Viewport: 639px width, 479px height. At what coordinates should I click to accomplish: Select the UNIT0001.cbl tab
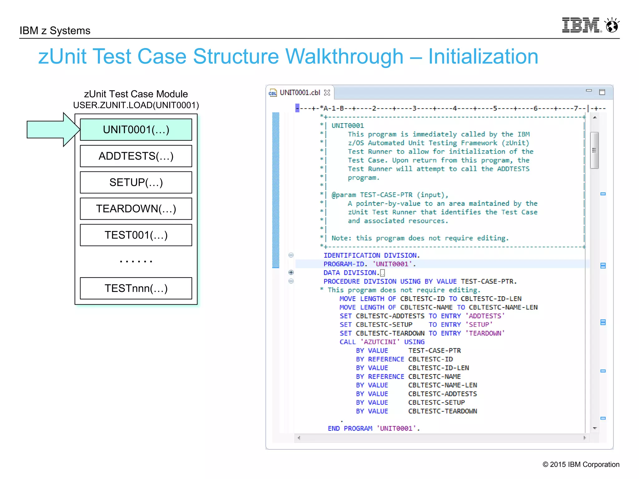tap(300, 93)
